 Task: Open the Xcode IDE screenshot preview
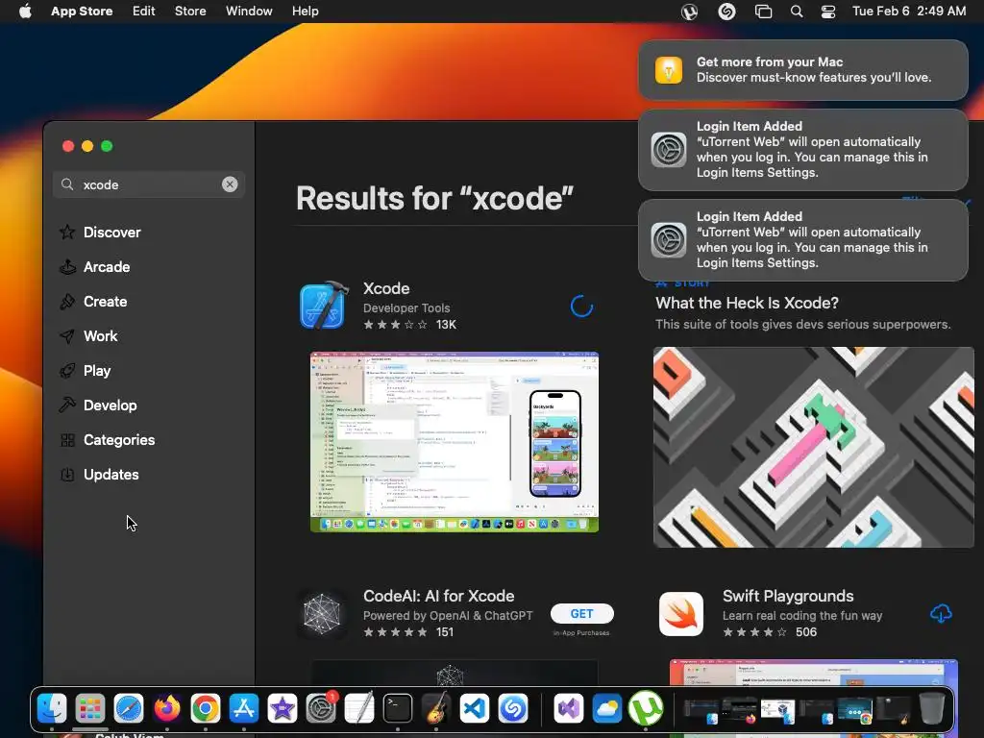pyautogui.click(x=455, y=442)
